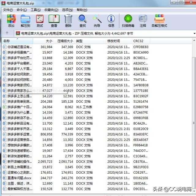Open the 命令(C) menu

click(x=22, y=10)
